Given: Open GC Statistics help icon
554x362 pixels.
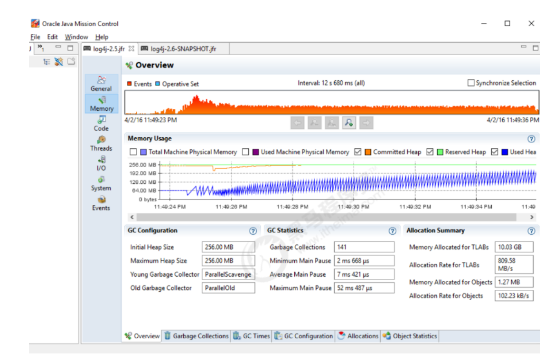Looking at the screenshot, I should point(392,231).
